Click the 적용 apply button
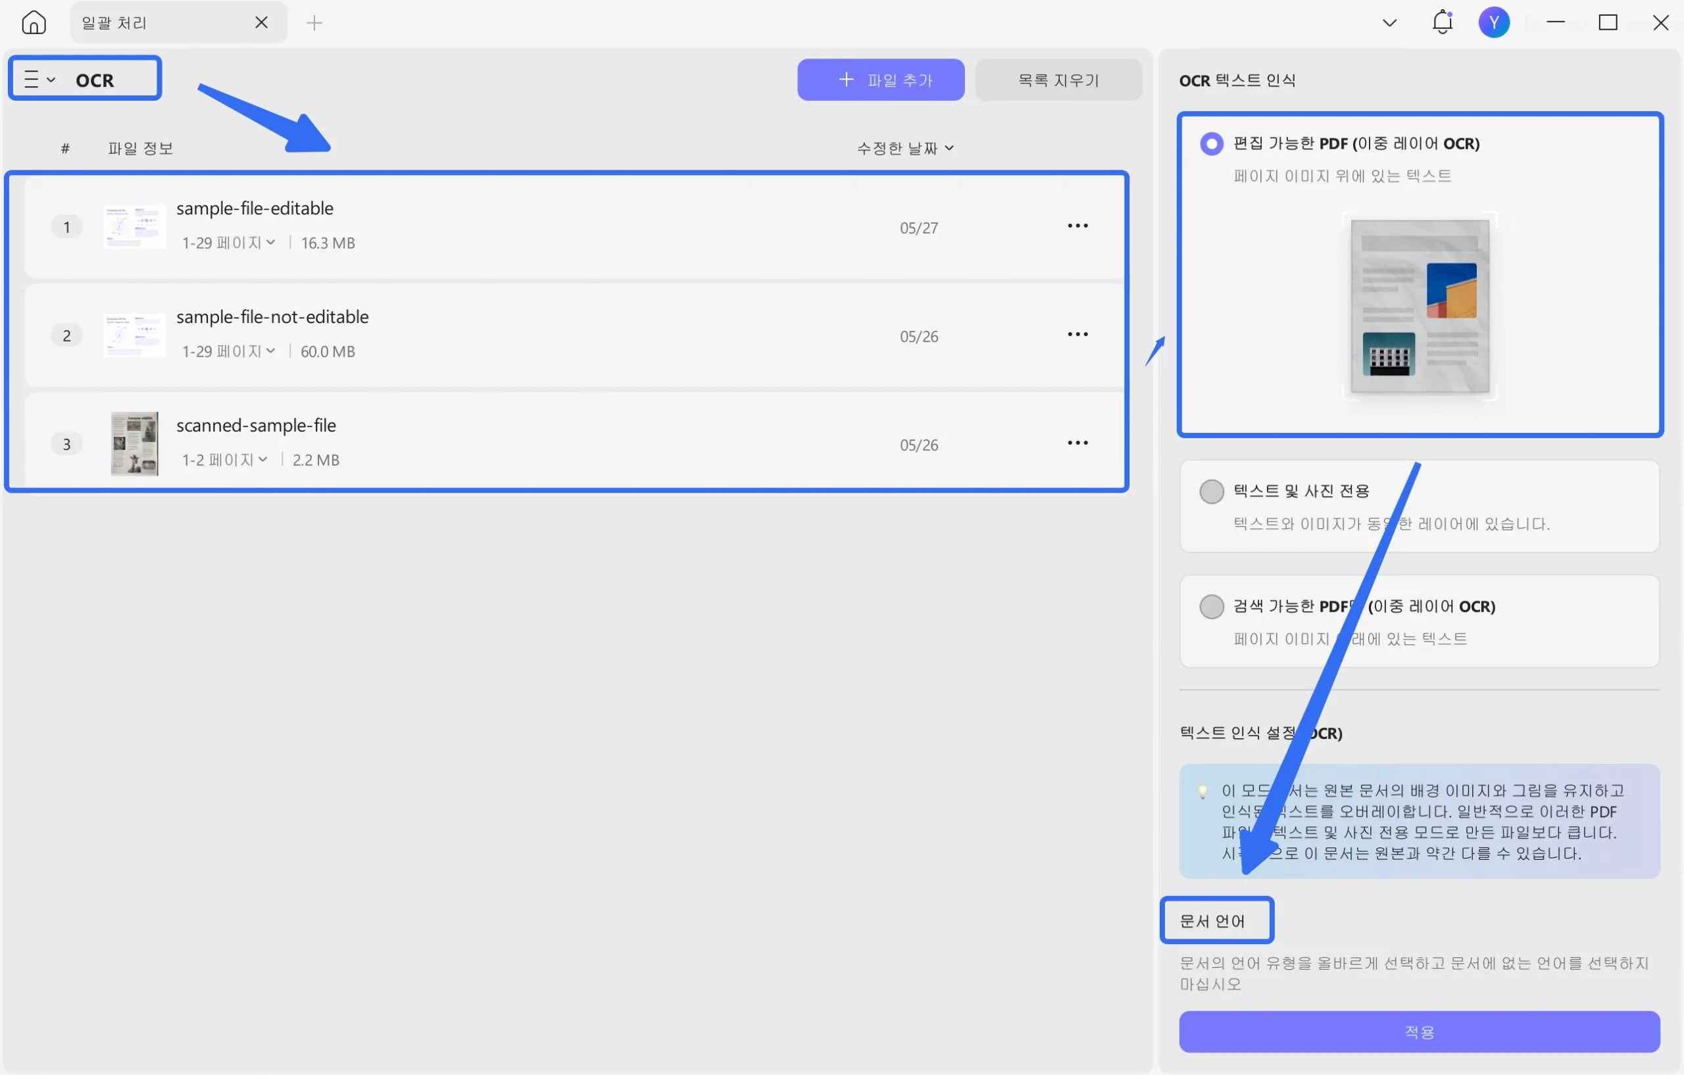The width and height of the screenshot is (1684, 1075). (x=1419, y=1032)
